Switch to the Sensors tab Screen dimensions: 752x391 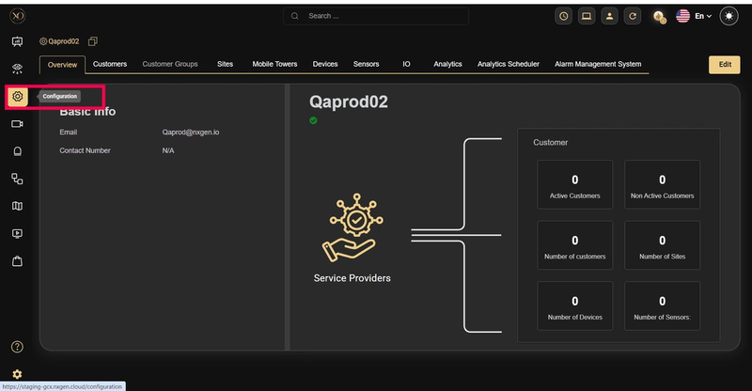366,64
